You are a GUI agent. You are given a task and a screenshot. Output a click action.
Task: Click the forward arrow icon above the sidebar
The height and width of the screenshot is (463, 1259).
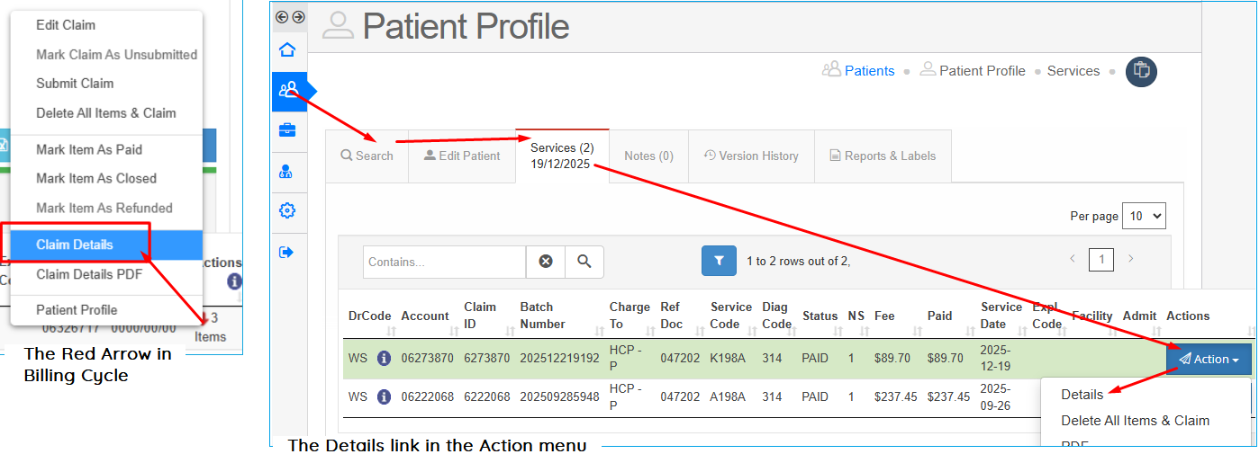tap(298, 17)
